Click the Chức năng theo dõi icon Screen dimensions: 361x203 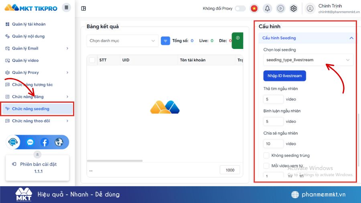(7, 121)
